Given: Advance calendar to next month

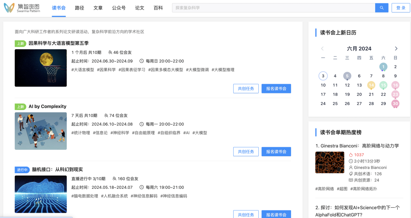Looking at the screenshot, I should [x=396, y=49].
